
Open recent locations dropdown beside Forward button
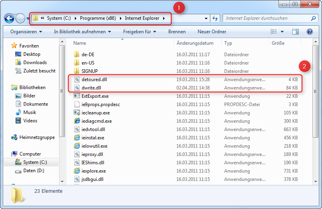click(28, 19)
